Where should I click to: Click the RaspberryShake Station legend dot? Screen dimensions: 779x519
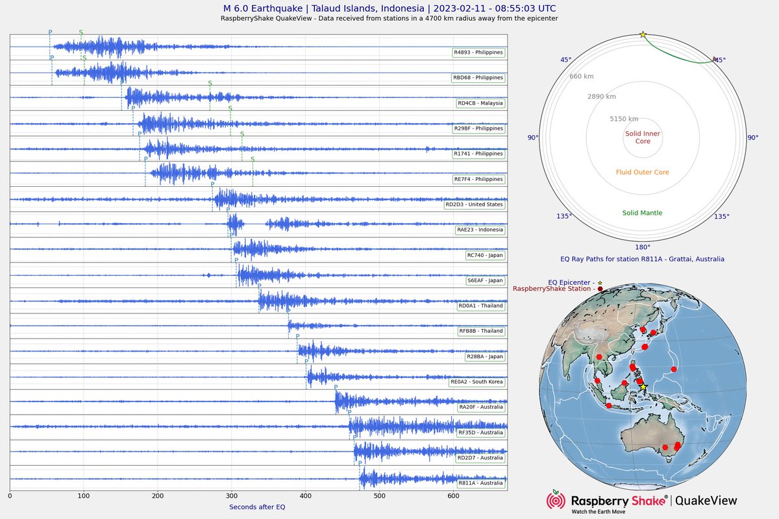[x=600, y=289]
